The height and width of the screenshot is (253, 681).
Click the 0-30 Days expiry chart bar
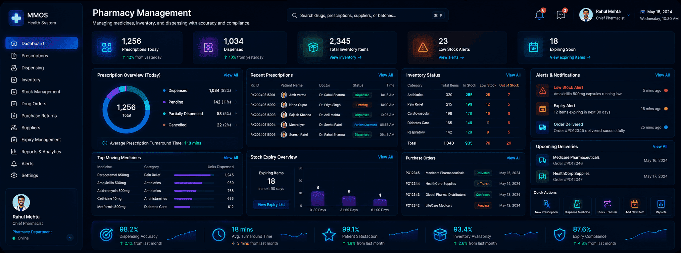(x=318, y=198)
